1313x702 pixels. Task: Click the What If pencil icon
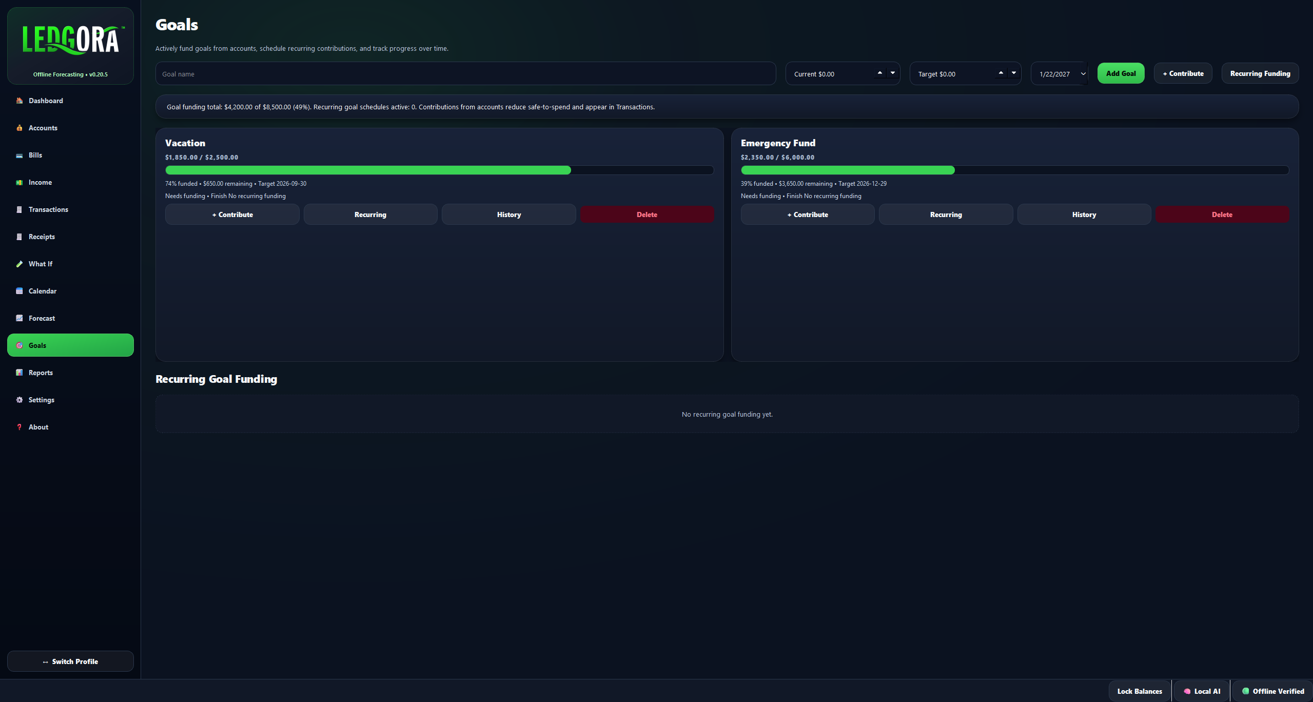click(19, 264)
